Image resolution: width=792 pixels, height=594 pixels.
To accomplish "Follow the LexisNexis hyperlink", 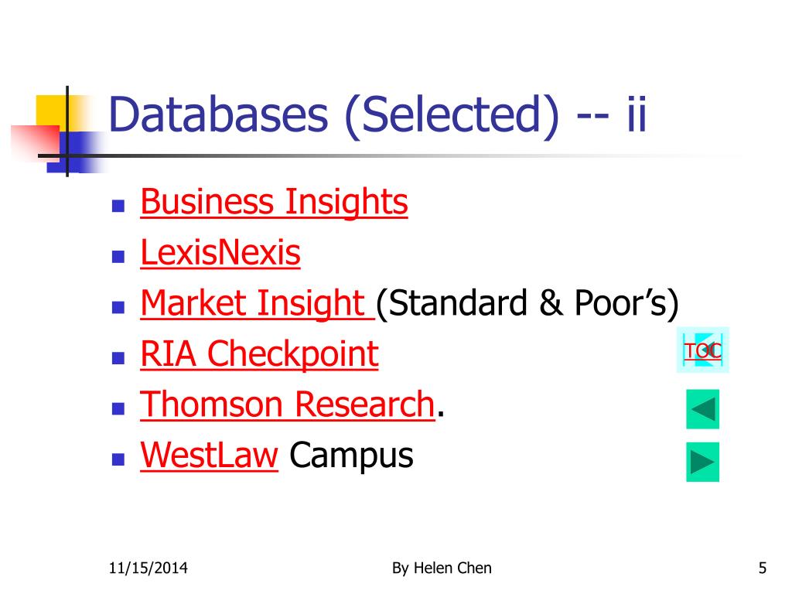I will [220, 253].
